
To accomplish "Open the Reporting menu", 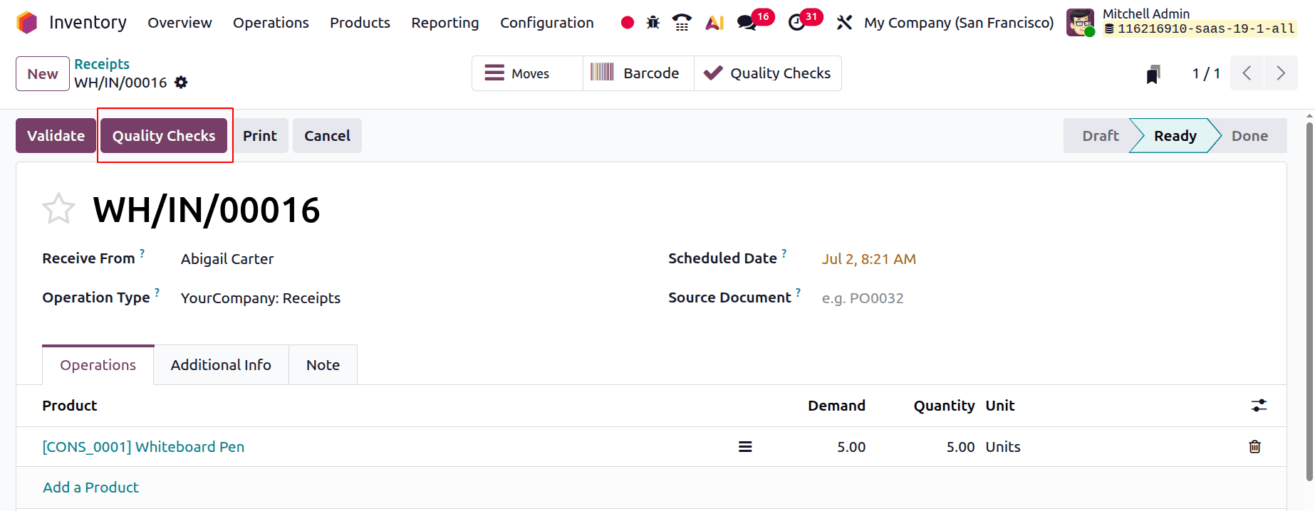I will (x=445, y=23).
